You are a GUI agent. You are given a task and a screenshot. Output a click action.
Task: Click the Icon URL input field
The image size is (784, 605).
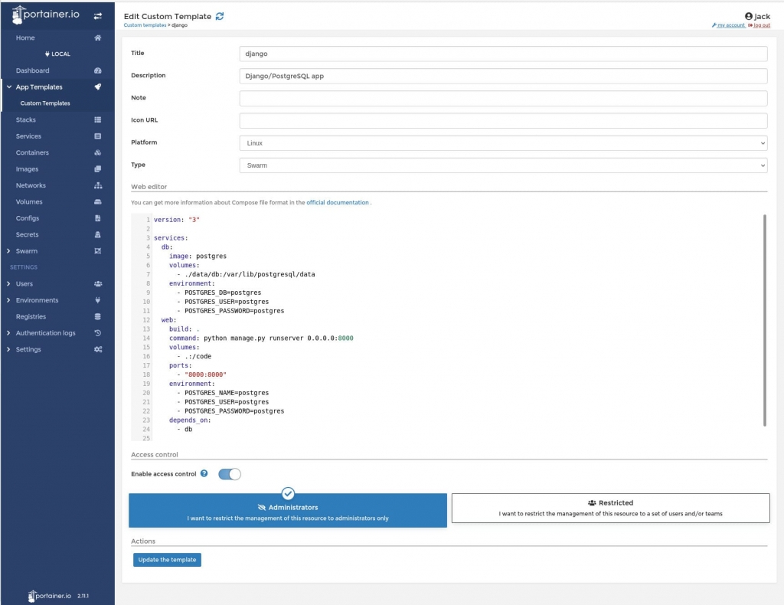(x=504, y=120)
